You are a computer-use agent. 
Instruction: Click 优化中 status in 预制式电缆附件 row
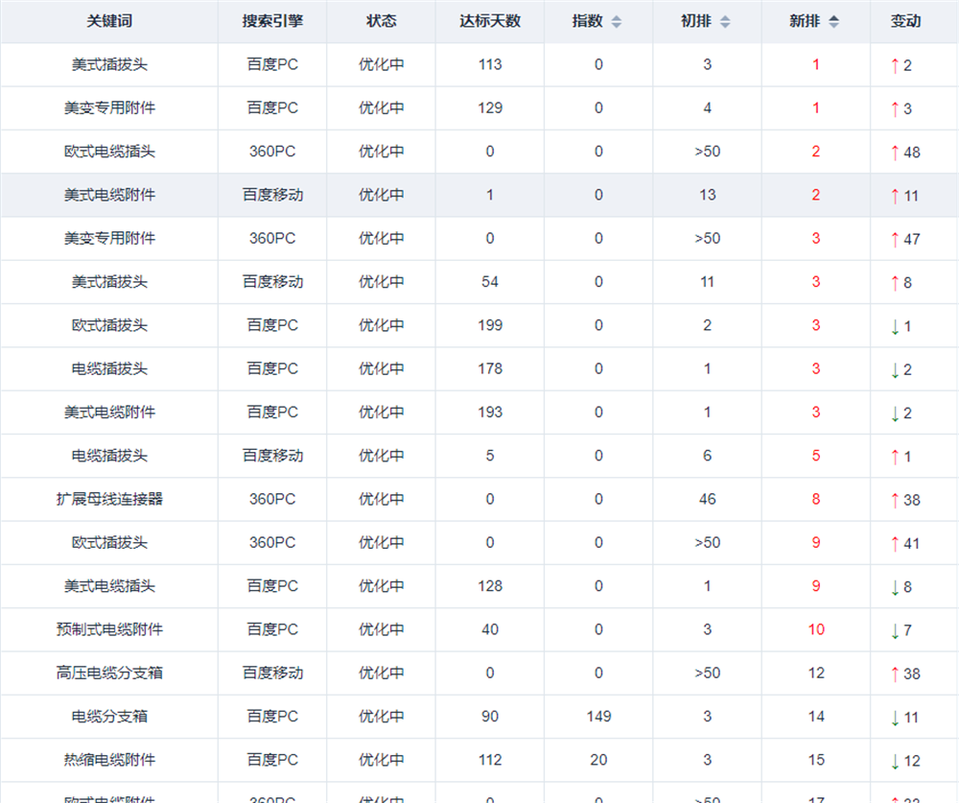pos(381,629)
